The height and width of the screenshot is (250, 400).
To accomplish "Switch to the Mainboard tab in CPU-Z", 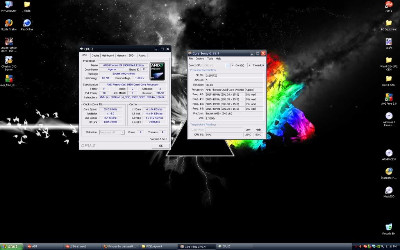I will click(108, 55).
